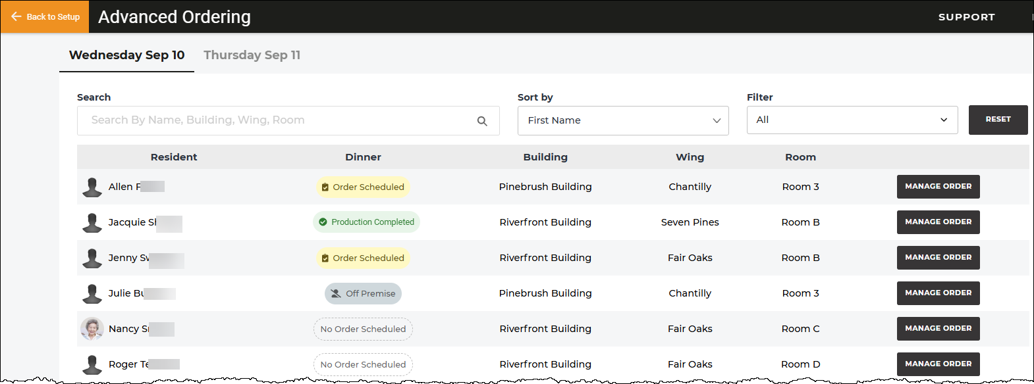
Task: Click Roger's No Order Scheduled badge
Action: pos(363,364)
